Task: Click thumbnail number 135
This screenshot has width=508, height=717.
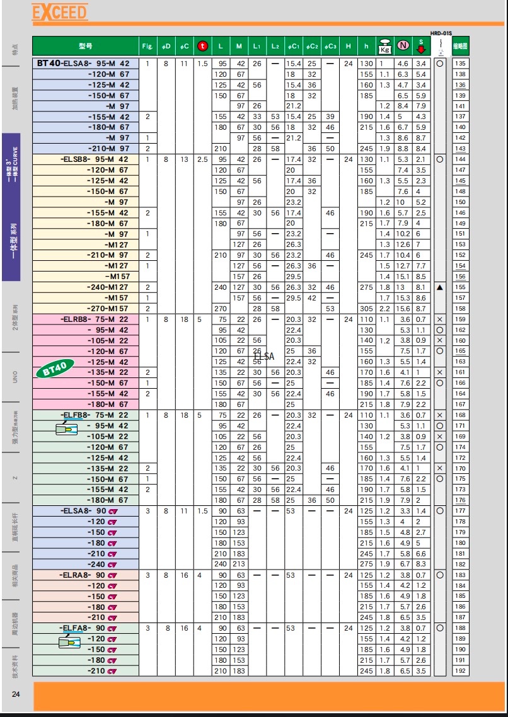Action: [461, 64]
